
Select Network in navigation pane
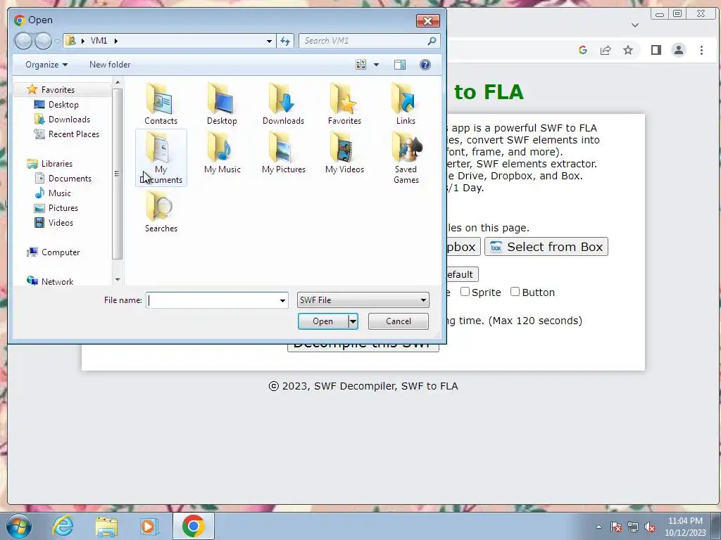(57, 281)
